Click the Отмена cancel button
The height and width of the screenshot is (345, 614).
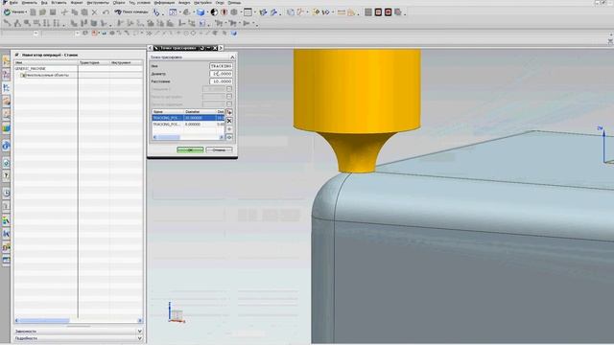tap(219, 149)
